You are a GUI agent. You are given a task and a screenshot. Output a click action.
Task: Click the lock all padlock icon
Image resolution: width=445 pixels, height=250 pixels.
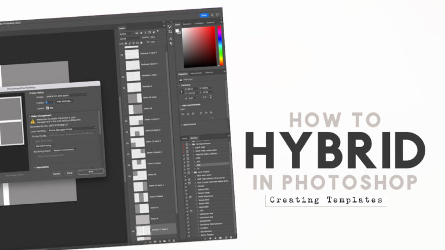141,43
